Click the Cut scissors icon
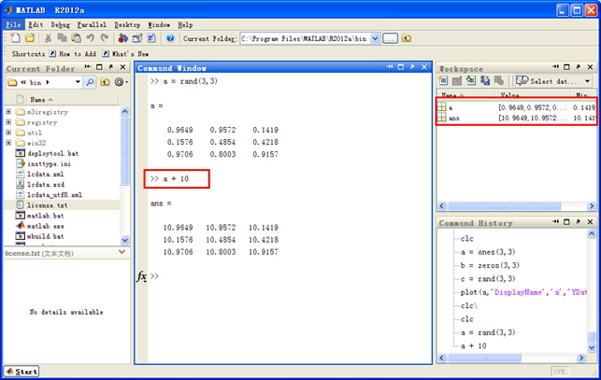Screen dimensions: 601x380 tap(48, 38)
